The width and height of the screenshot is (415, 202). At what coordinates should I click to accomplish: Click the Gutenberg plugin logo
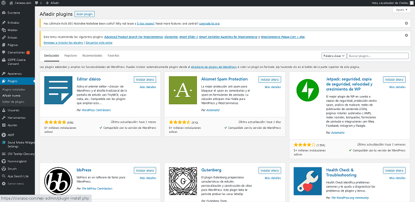point(183,181)
